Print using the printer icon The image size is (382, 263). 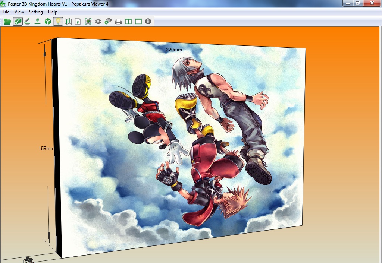[x=118, y=21]
